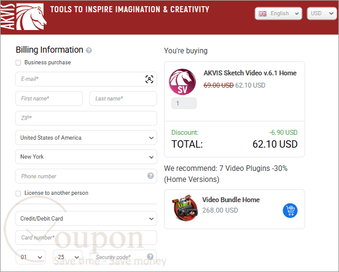339x272 pixels.
Task: Open the United States of America country dropdown
Action: click(86, 138)
